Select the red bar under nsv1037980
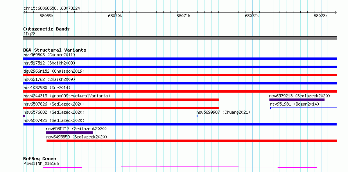The width and height of the screenshot is (348, 172). (x=180, y=91)
